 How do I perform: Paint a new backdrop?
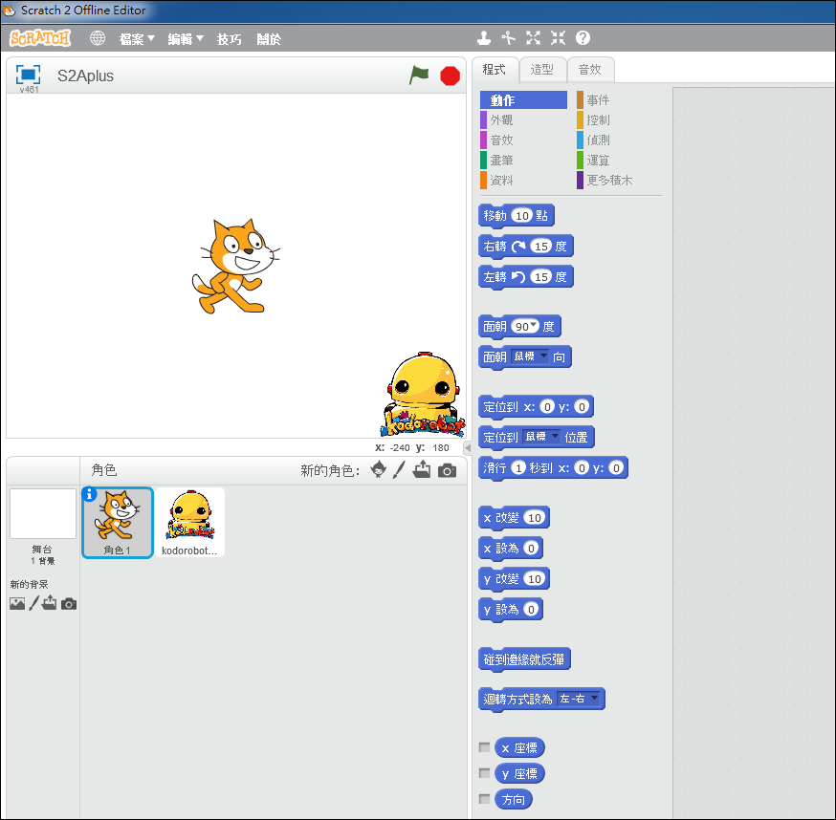(33, 603)
